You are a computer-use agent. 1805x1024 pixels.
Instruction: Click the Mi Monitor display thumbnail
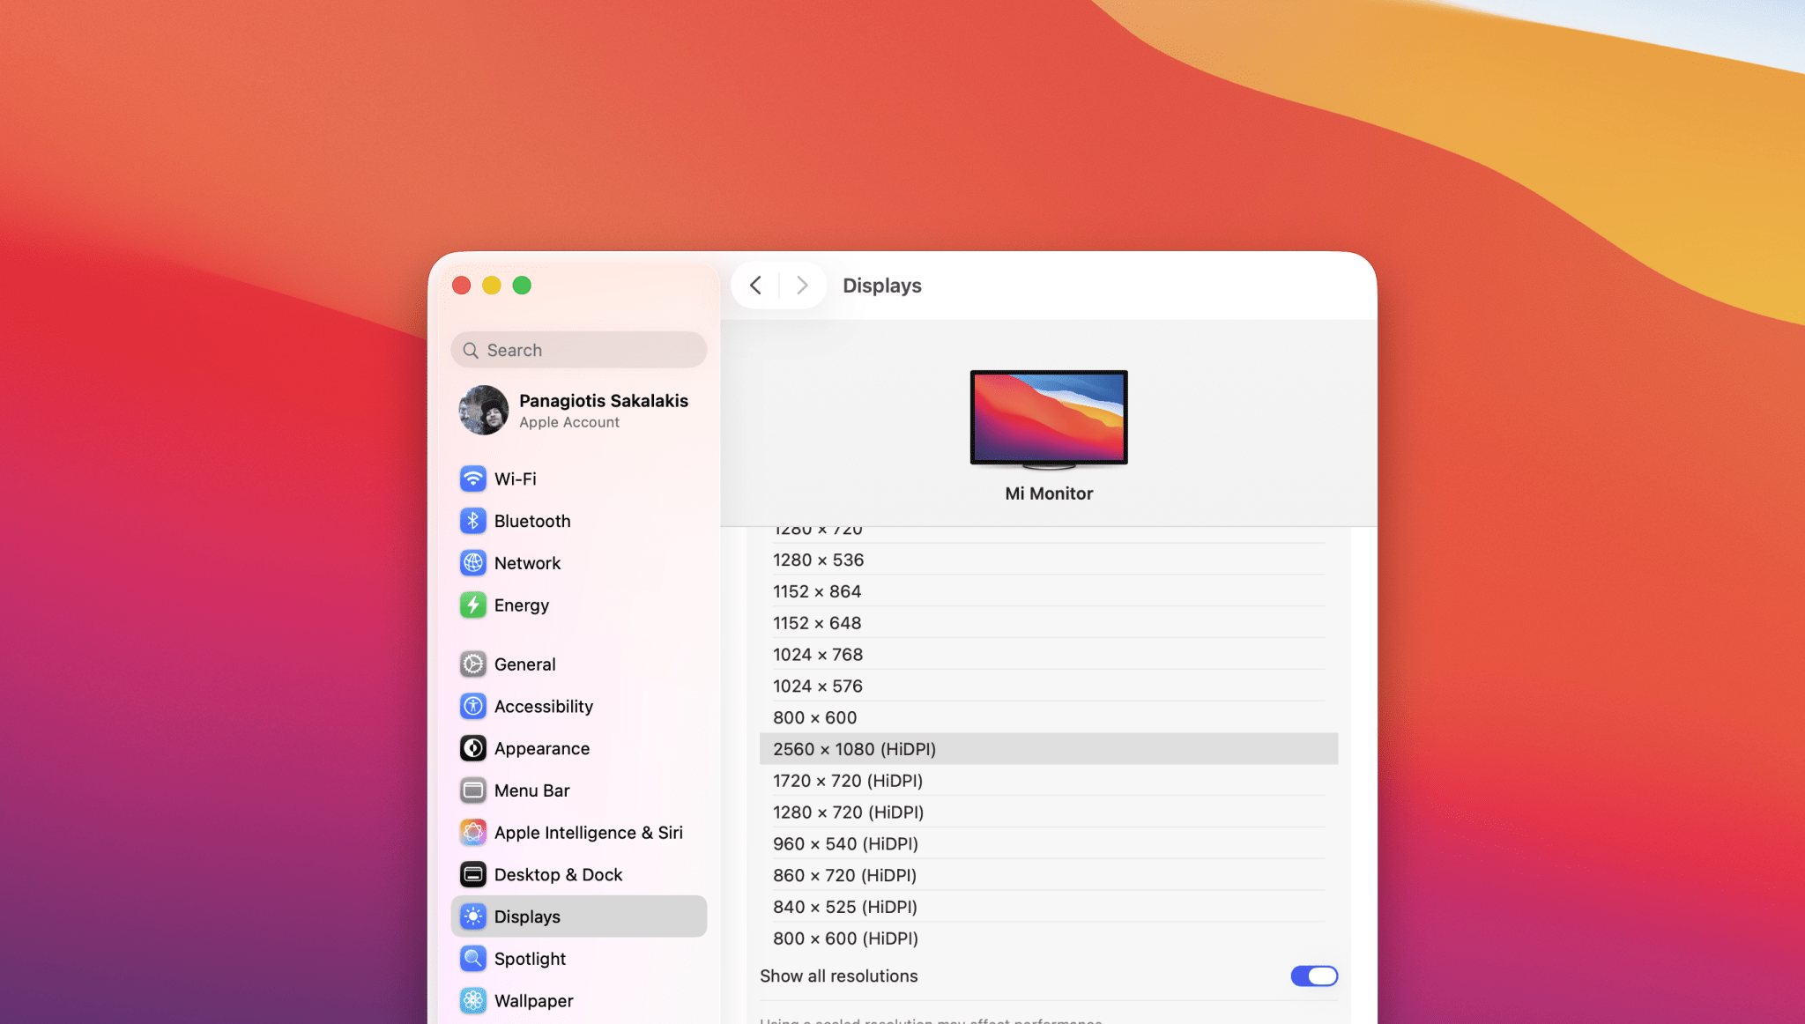click(1048, 418)
